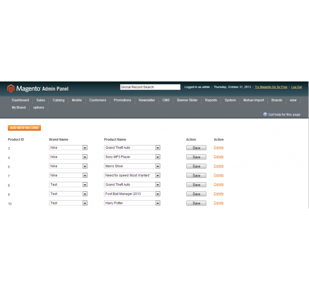Open the Banner Slider menu
The height and width of the screenshot is (290, 309).
[x=187, y=100]
